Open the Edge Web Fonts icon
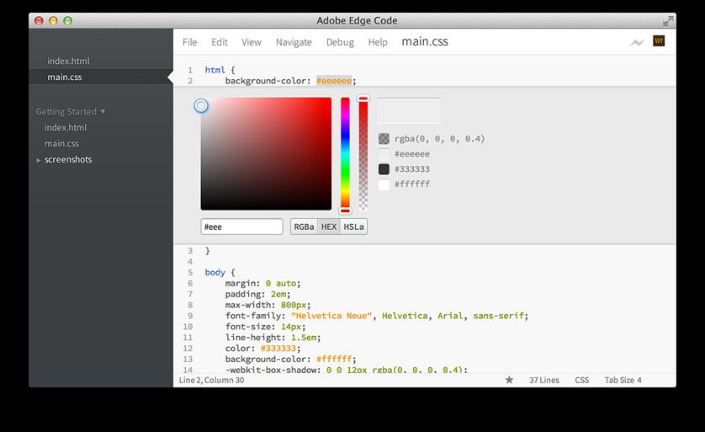The width and height of the screenshot is (705, 432). point(659,41)
